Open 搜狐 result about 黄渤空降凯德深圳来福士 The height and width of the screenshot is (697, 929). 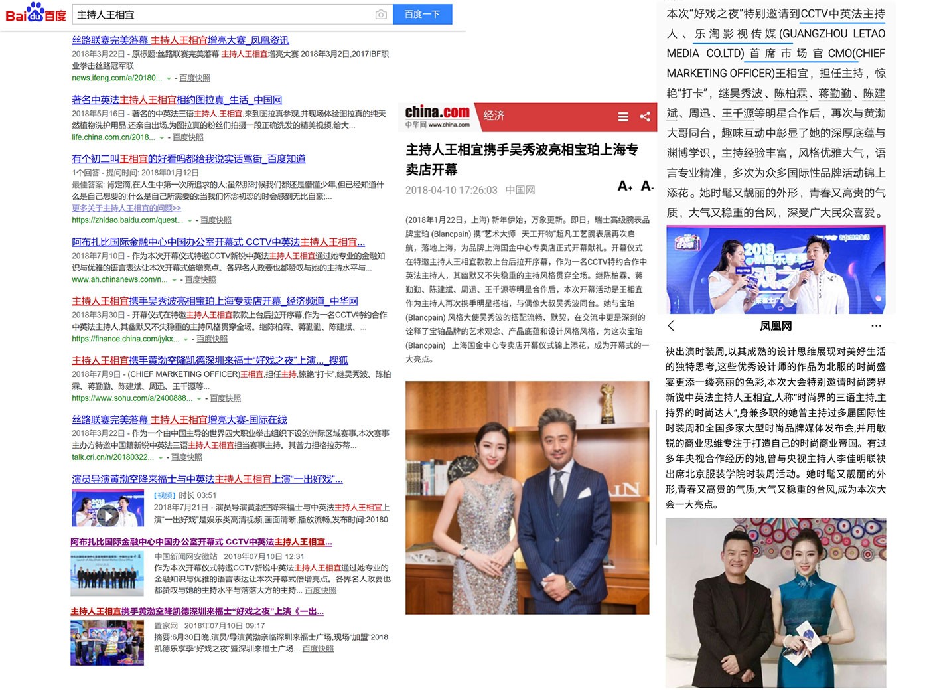210,360
